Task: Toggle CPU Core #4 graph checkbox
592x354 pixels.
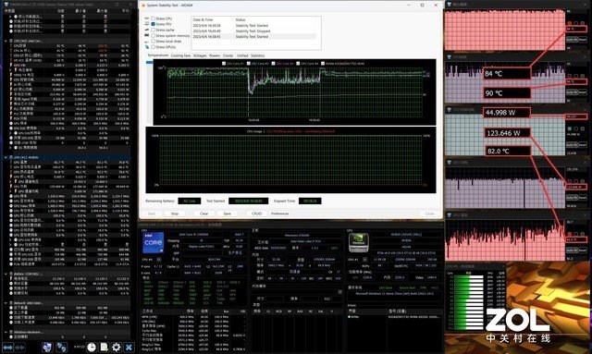Action: click(298, 64)
